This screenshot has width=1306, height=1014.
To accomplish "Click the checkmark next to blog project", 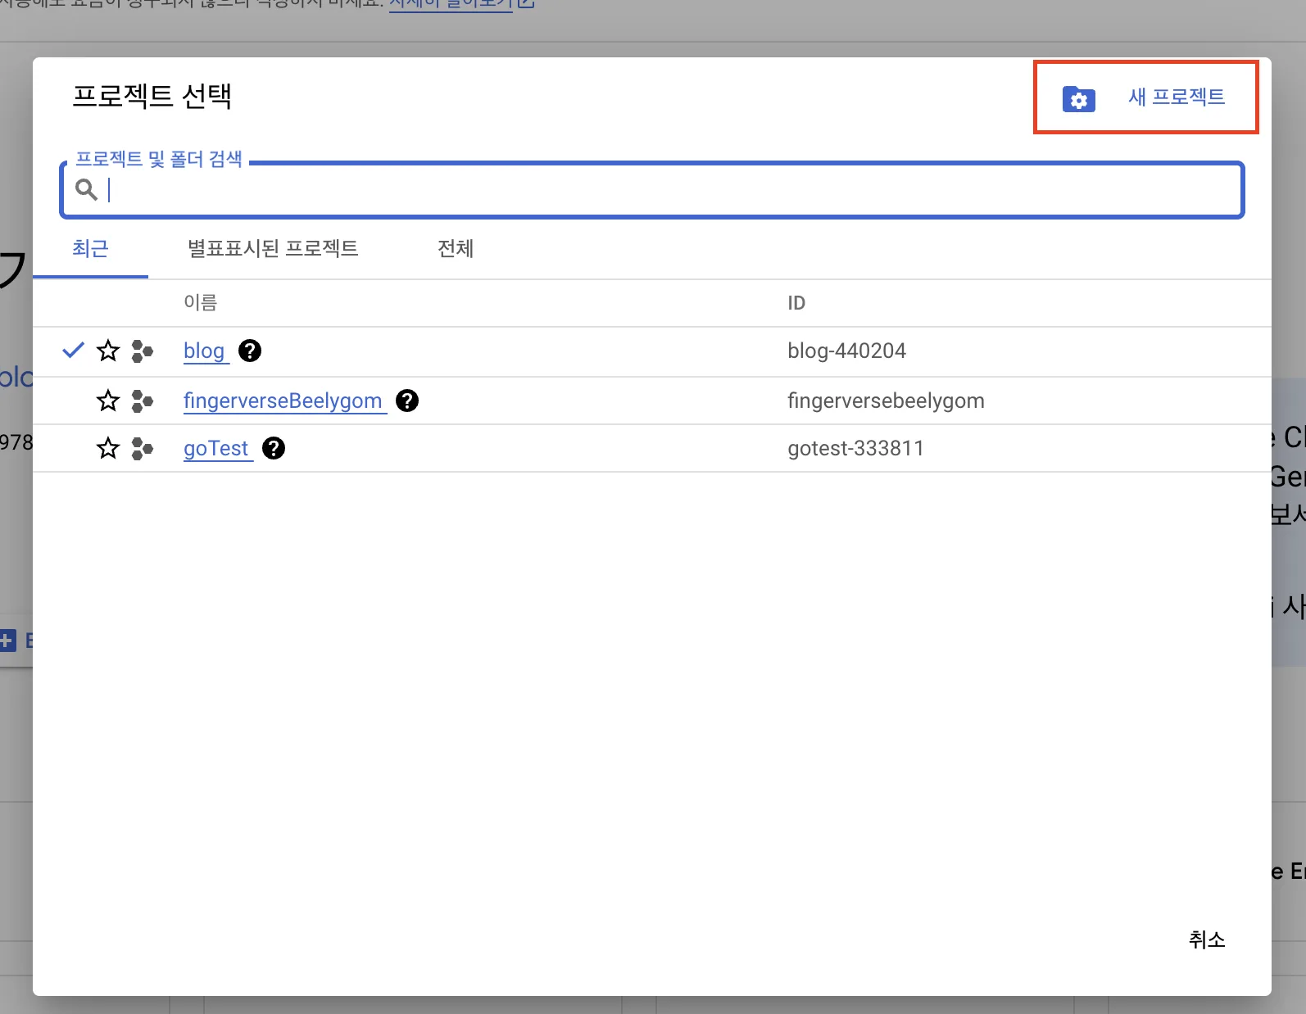I will pos(74,351).
